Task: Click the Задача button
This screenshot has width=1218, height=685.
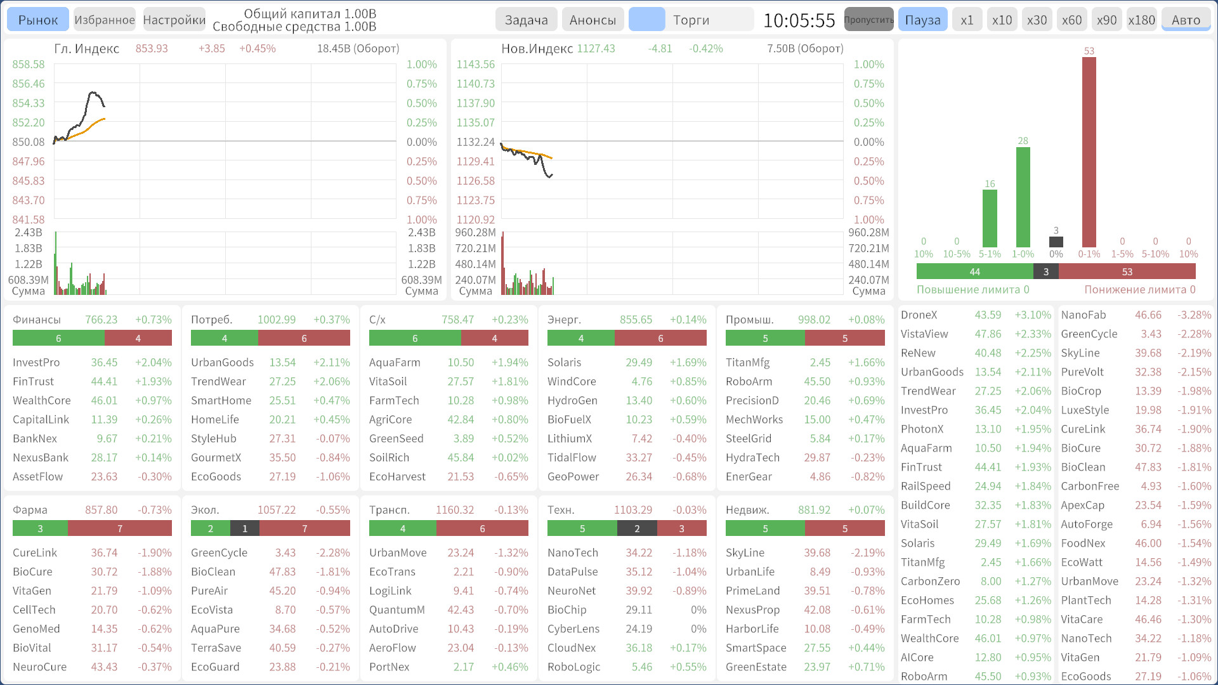Action: (526, 20)
